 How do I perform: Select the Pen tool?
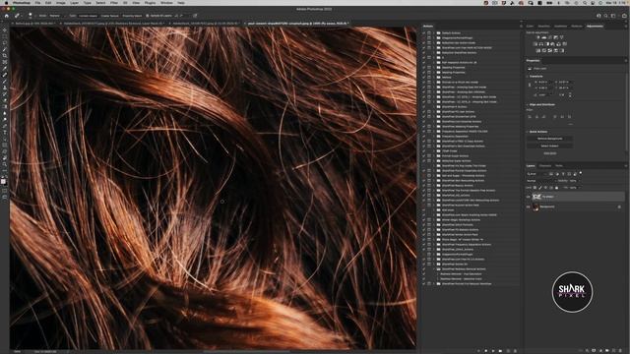coord(5,126)
